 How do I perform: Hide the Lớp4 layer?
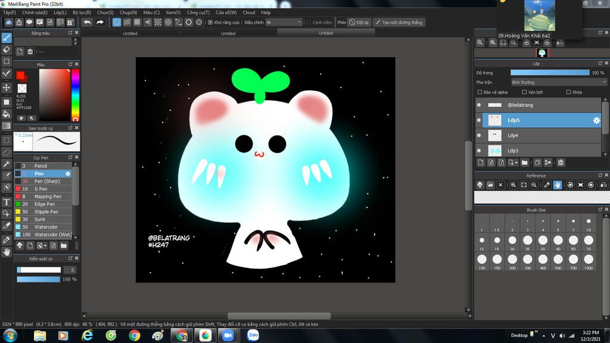[x=479, y=135]
